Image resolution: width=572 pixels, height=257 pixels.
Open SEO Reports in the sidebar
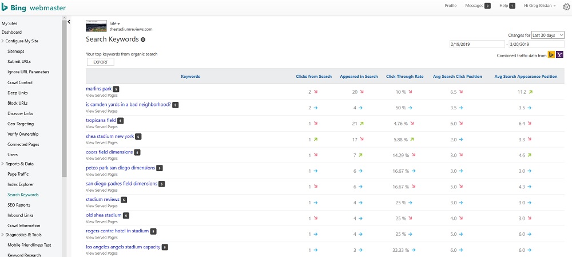19,205
